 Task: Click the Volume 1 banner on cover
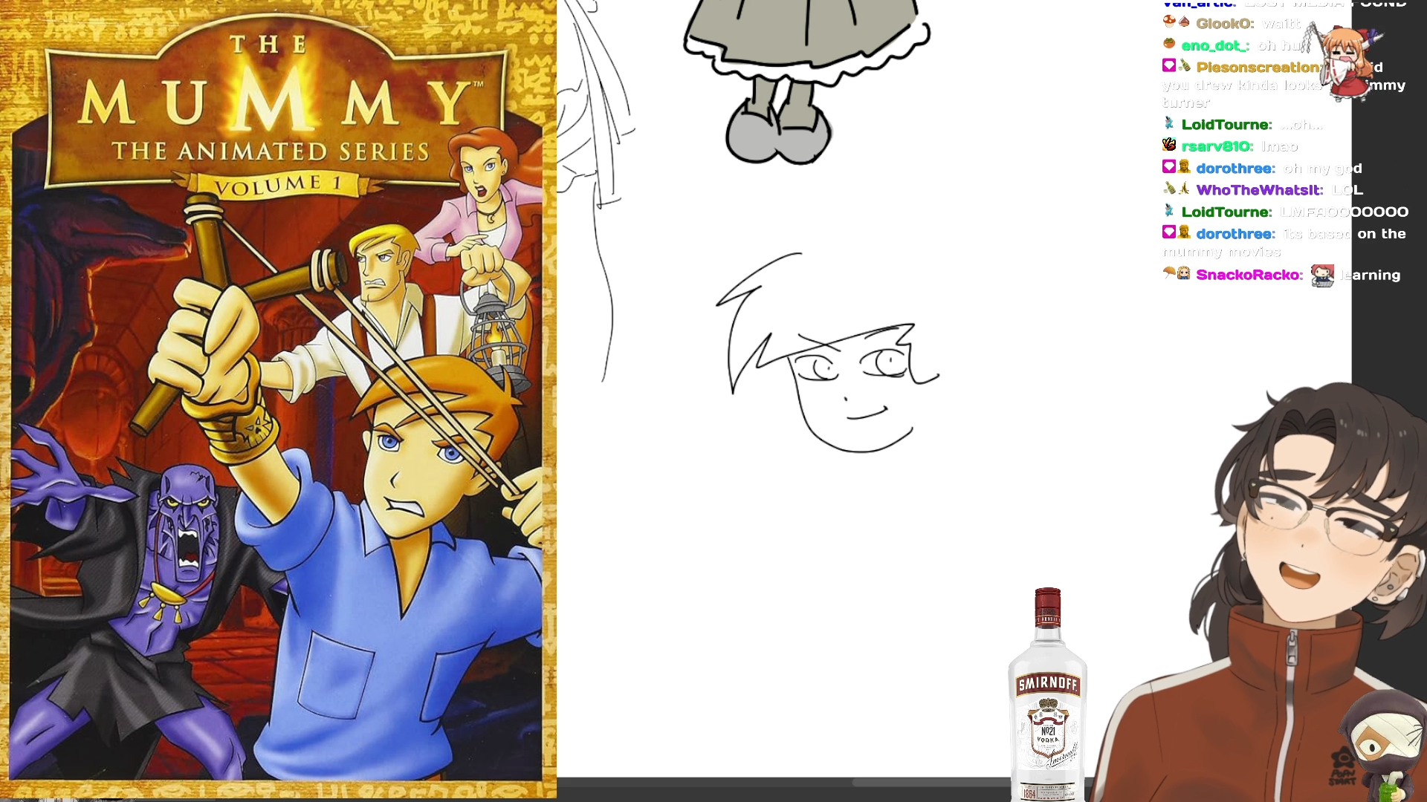tap(278, 185)
